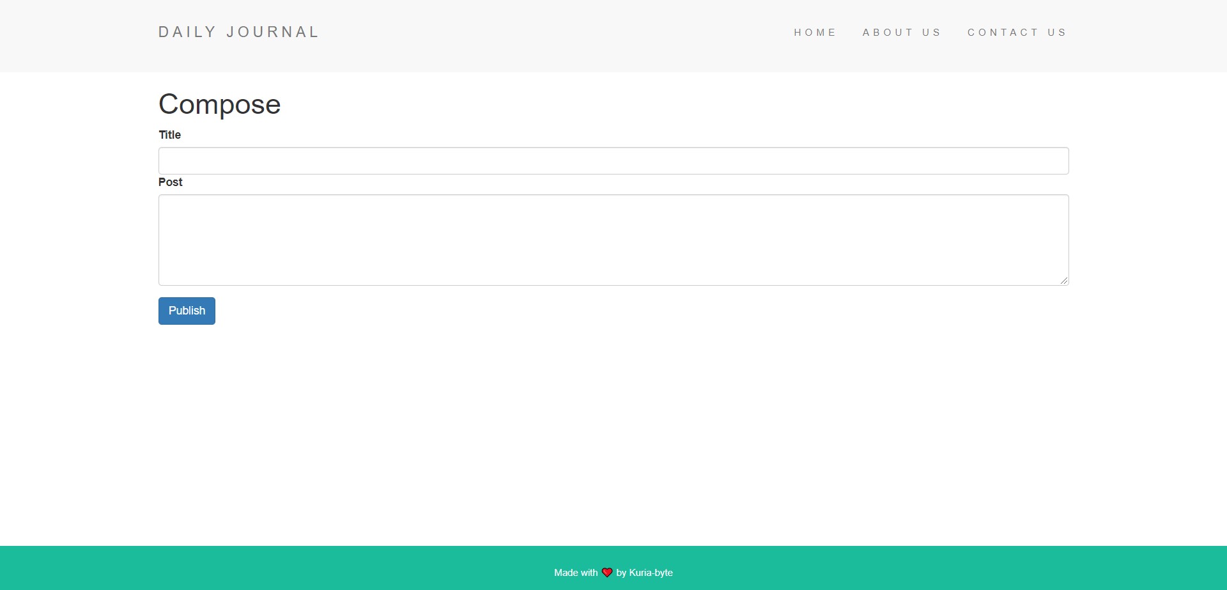Click the Compose page heading

(219, 104)
